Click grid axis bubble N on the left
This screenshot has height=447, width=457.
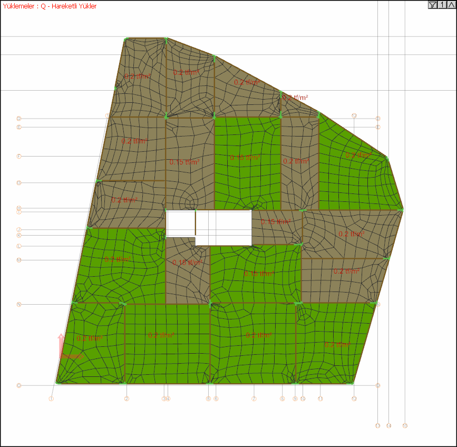click(x=19, y=304)
